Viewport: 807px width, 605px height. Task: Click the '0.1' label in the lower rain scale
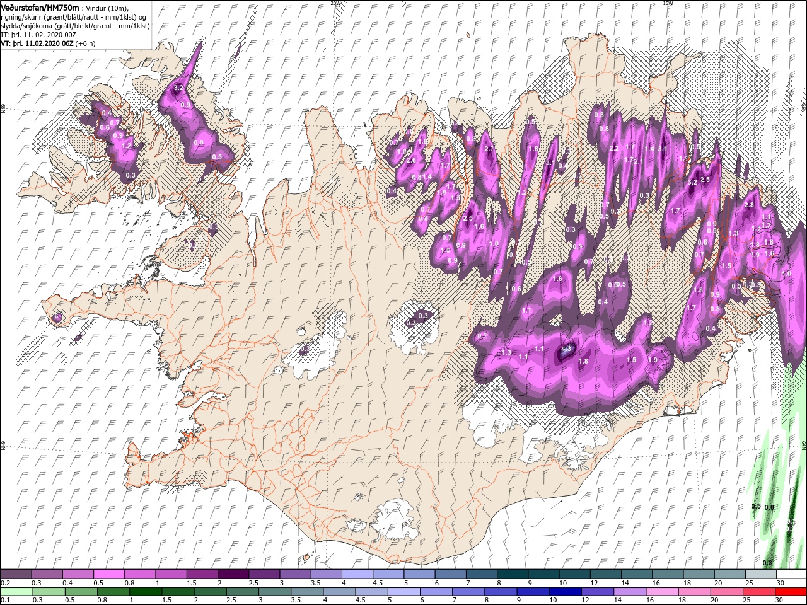tap(4, 600)
